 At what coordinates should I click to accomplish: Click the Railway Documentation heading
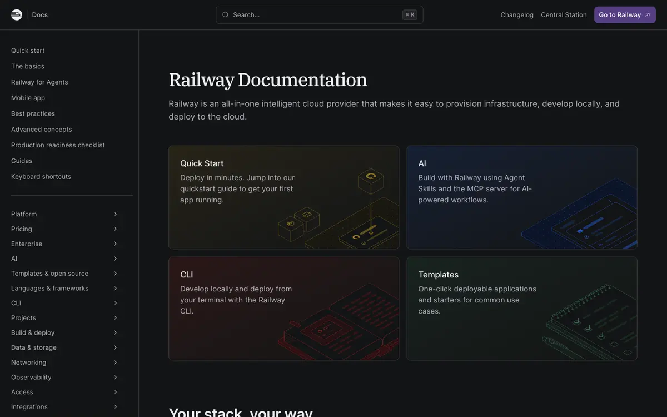tap(268, 80)
